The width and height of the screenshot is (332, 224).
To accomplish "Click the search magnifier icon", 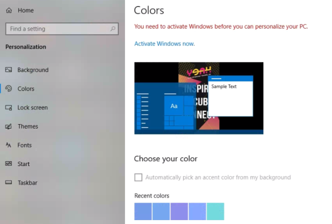I will pos(113,29).
